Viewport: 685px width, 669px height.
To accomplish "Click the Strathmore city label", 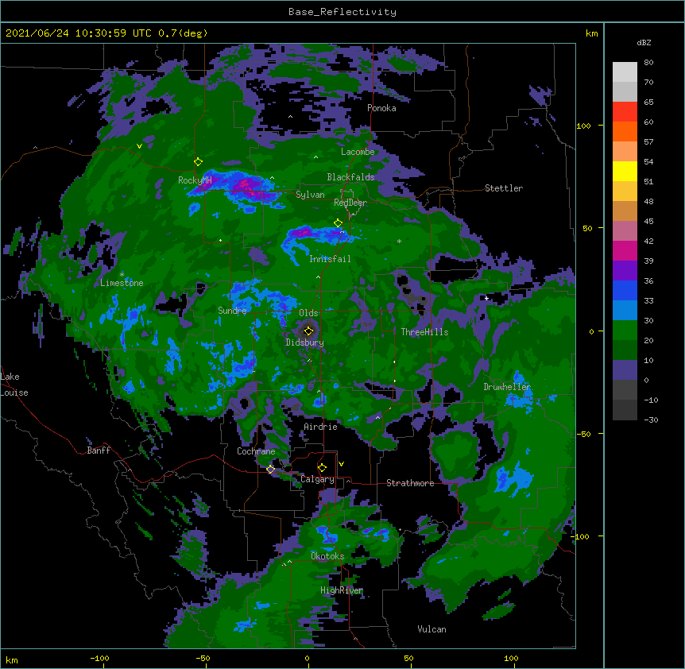I will (410, 483).
